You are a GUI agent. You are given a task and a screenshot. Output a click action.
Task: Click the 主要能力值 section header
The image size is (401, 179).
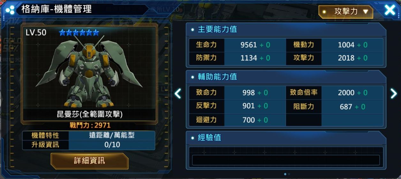[x=217, y=29]
